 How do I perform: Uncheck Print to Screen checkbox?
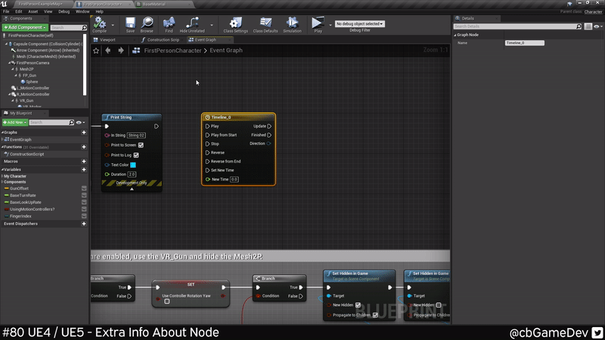141,145
